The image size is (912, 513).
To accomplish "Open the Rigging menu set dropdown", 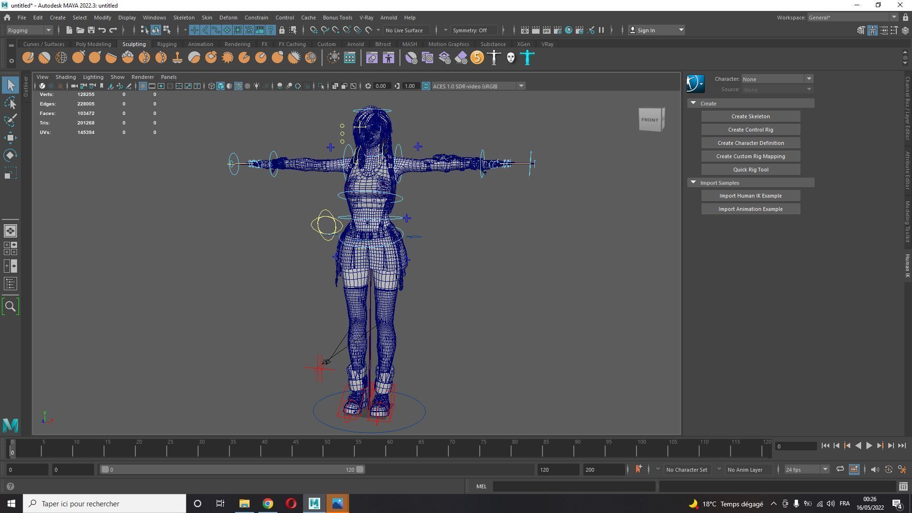I will (29, 30).
